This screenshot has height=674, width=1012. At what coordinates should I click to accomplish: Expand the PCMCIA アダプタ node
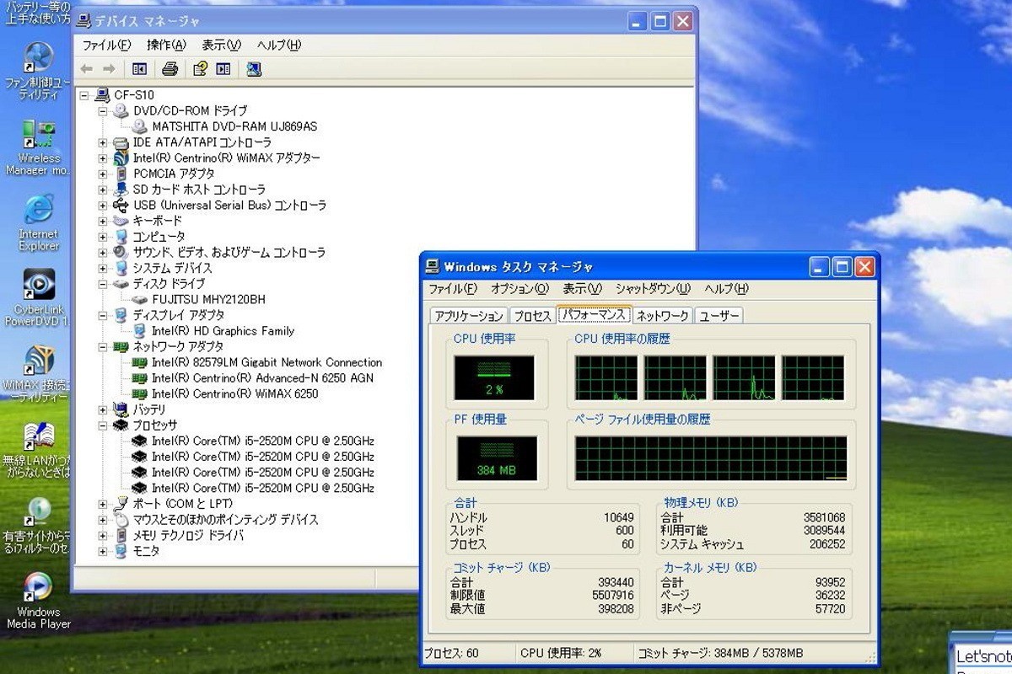(103, 174)
